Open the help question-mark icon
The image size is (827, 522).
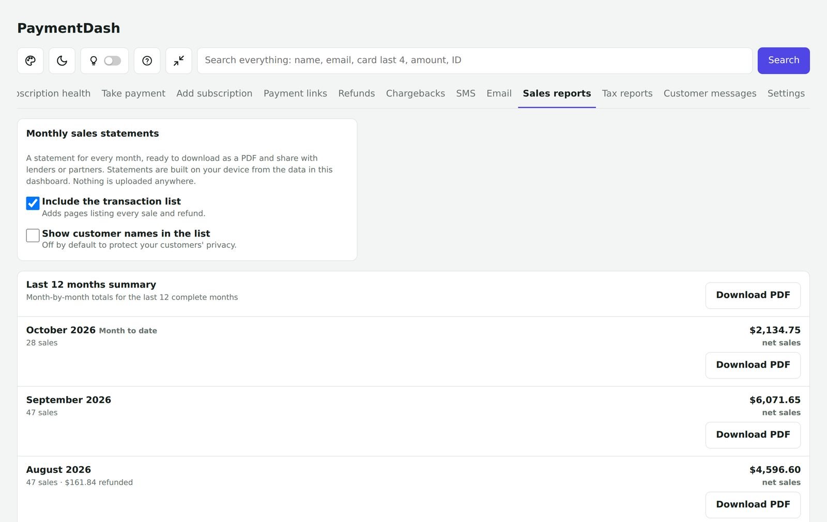[x=147, y=60]
